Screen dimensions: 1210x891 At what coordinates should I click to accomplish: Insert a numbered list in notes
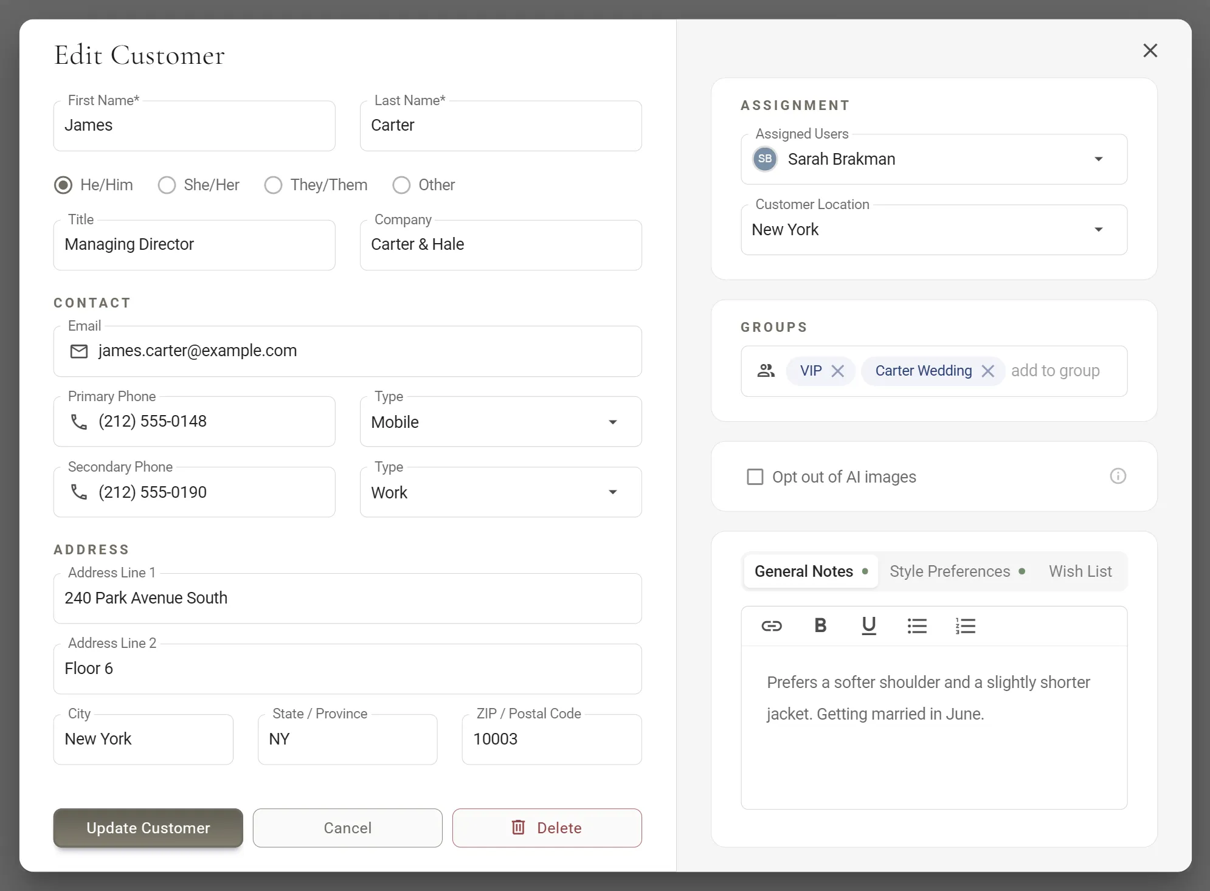point(965,625)
